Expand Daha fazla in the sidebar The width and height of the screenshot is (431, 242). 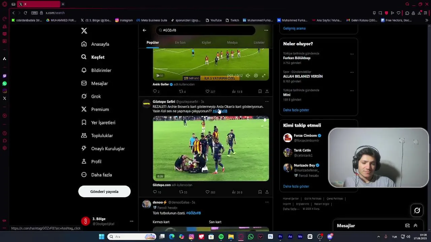pos(97,175)
